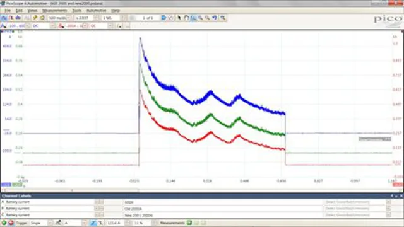Open Select Good/Bad/Unknown for channel B

[x=347, y=209]
